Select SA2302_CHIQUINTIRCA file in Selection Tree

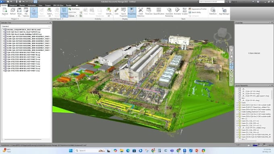[x=24, y=30]
